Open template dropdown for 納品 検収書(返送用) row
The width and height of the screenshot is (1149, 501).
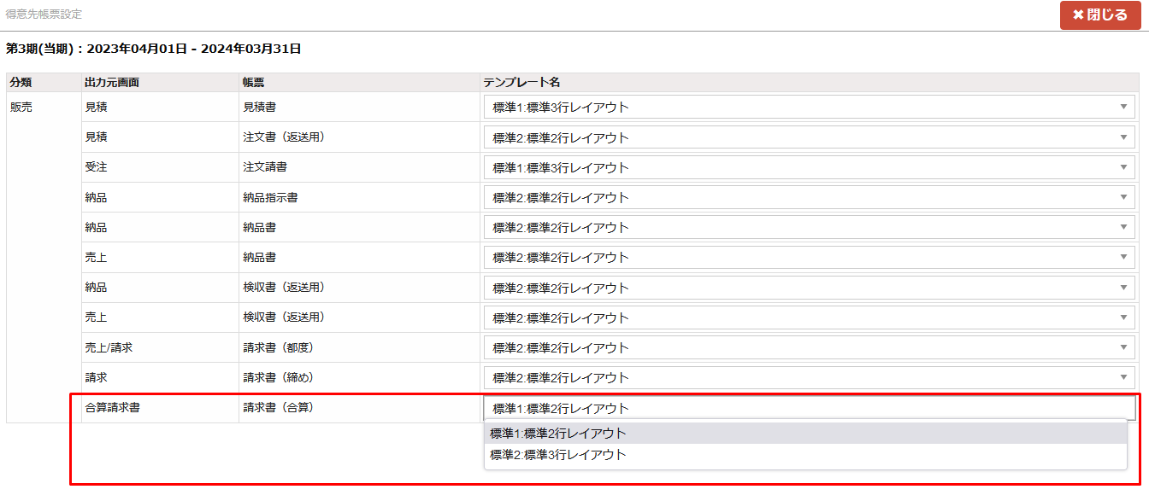point(809,288)
